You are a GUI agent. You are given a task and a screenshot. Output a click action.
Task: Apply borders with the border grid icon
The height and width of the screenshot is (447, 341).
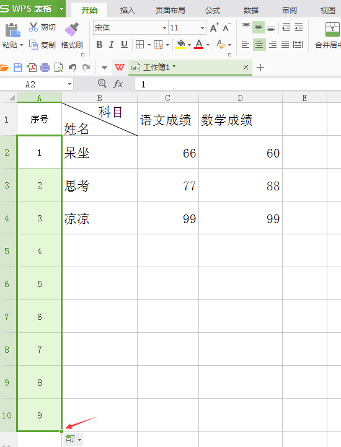[139, 45]
